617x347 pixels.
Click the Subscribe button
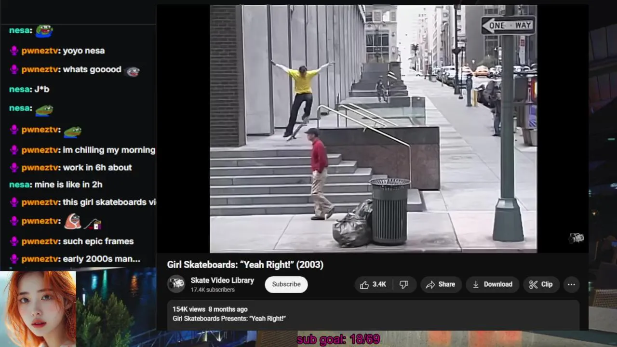(286, 284)
